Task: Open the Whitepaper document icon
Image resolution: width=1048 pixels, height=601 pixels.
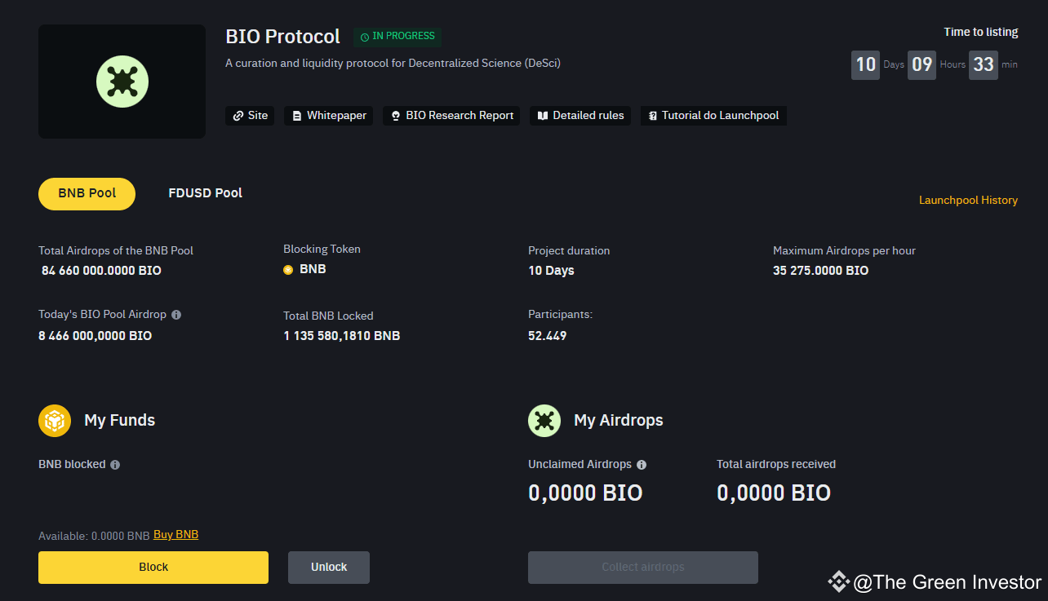Action: [295, 116]
